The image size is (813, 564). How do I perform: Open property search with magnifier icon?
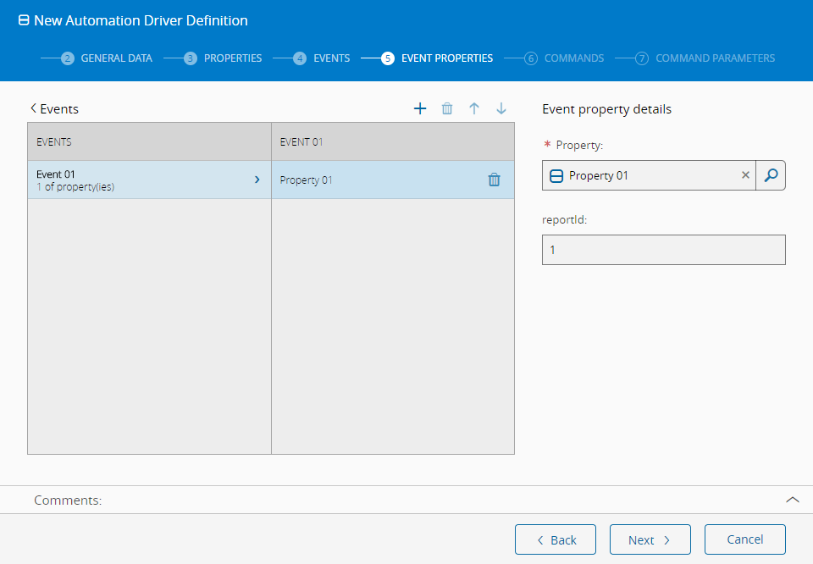[771, 175]
